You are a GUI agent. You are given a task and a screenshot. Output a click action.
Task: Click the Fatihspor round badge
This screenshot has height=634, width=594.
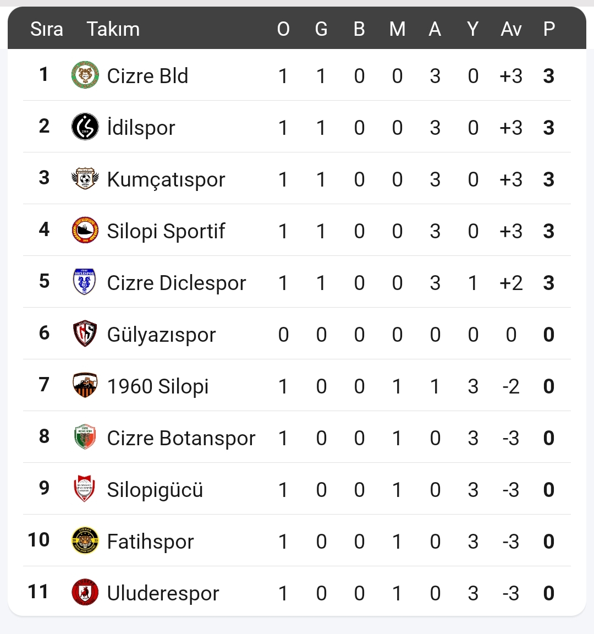(85, 541)
